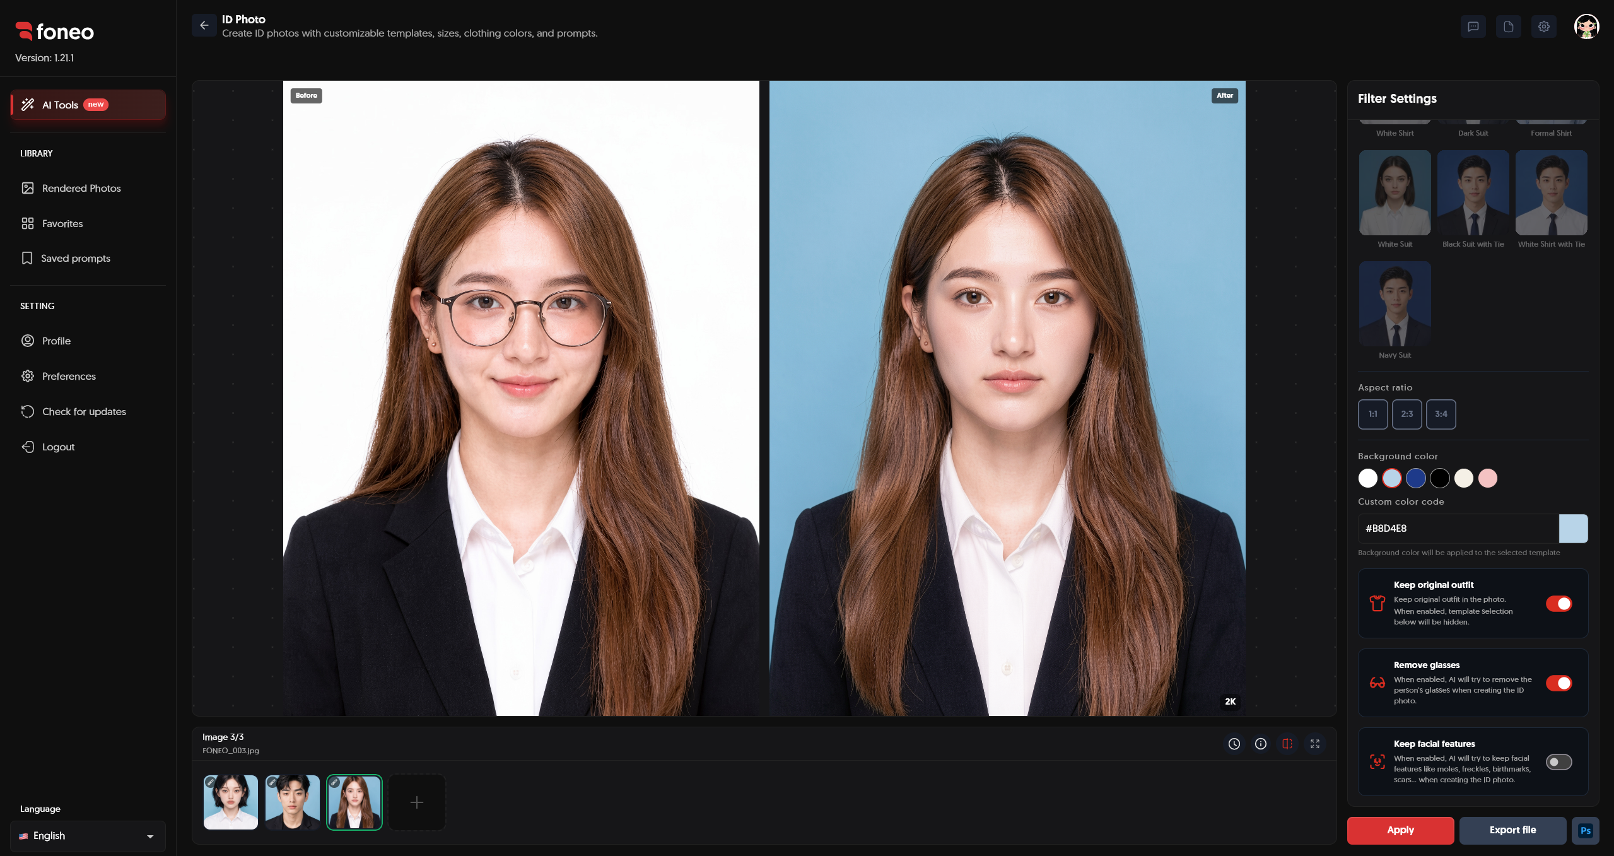Turn off the Remove glasses toggle
The height and width of the screenshot is (856, 1614).
(1558, 683)
